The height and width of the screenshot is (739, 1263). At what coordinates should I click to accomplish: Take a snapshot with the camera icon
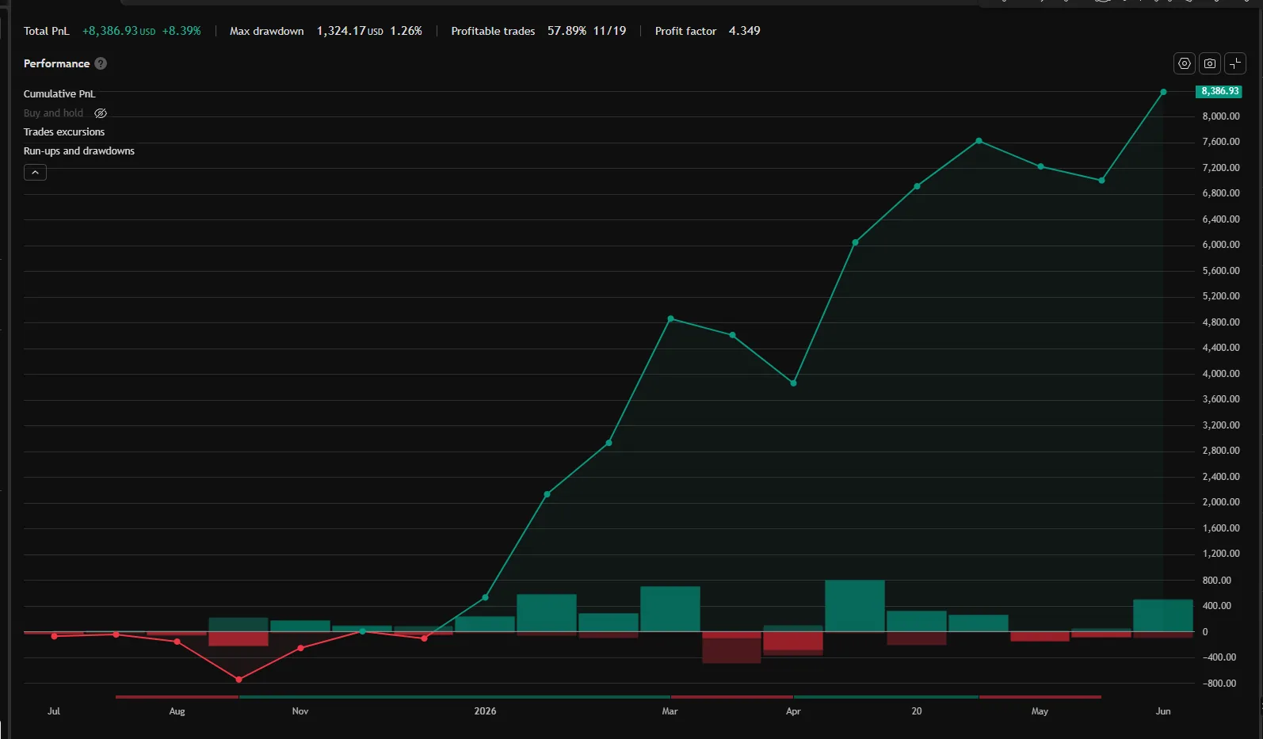pyautogui.click(x=1210, y=63)
